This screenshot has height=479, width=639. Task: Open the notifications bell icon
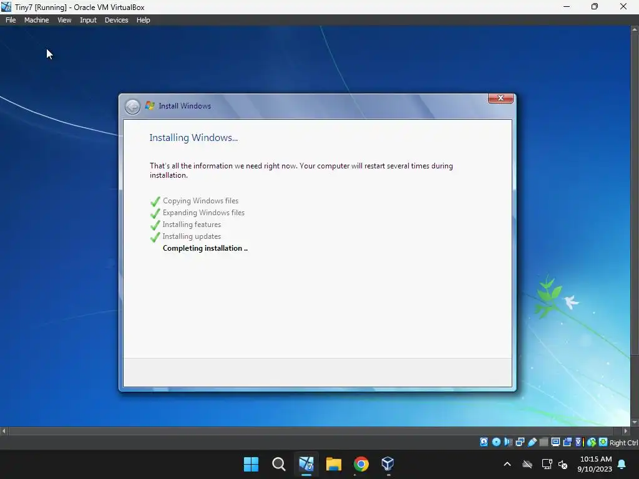[622, 464]
